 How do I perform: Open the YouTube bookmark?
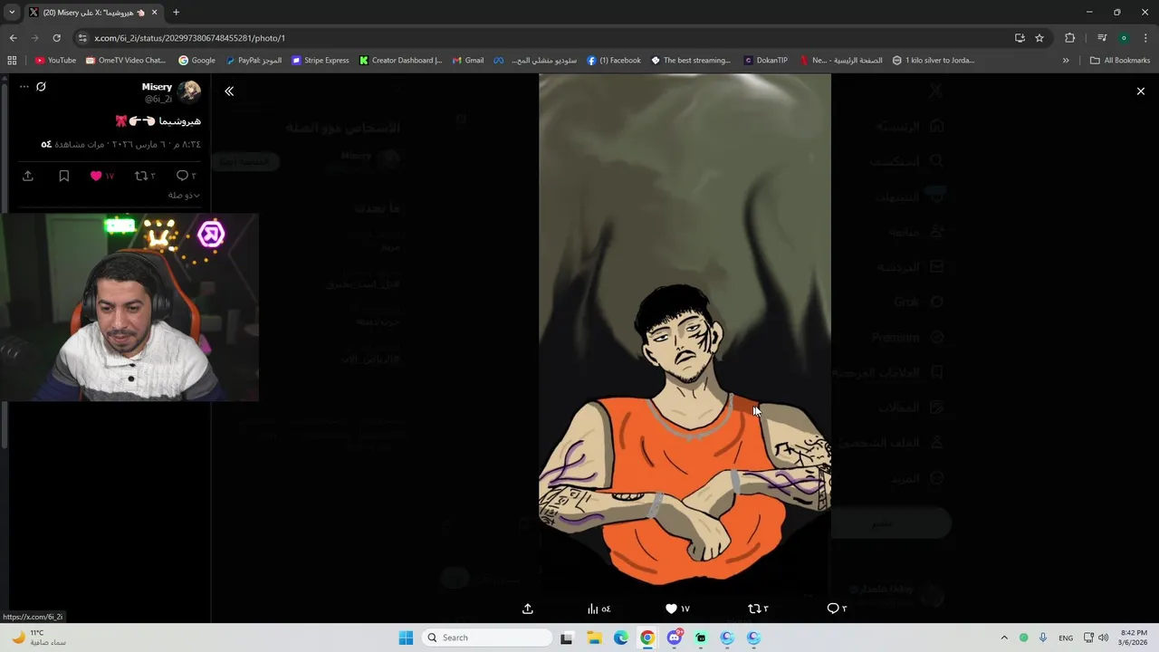(55, 61)
